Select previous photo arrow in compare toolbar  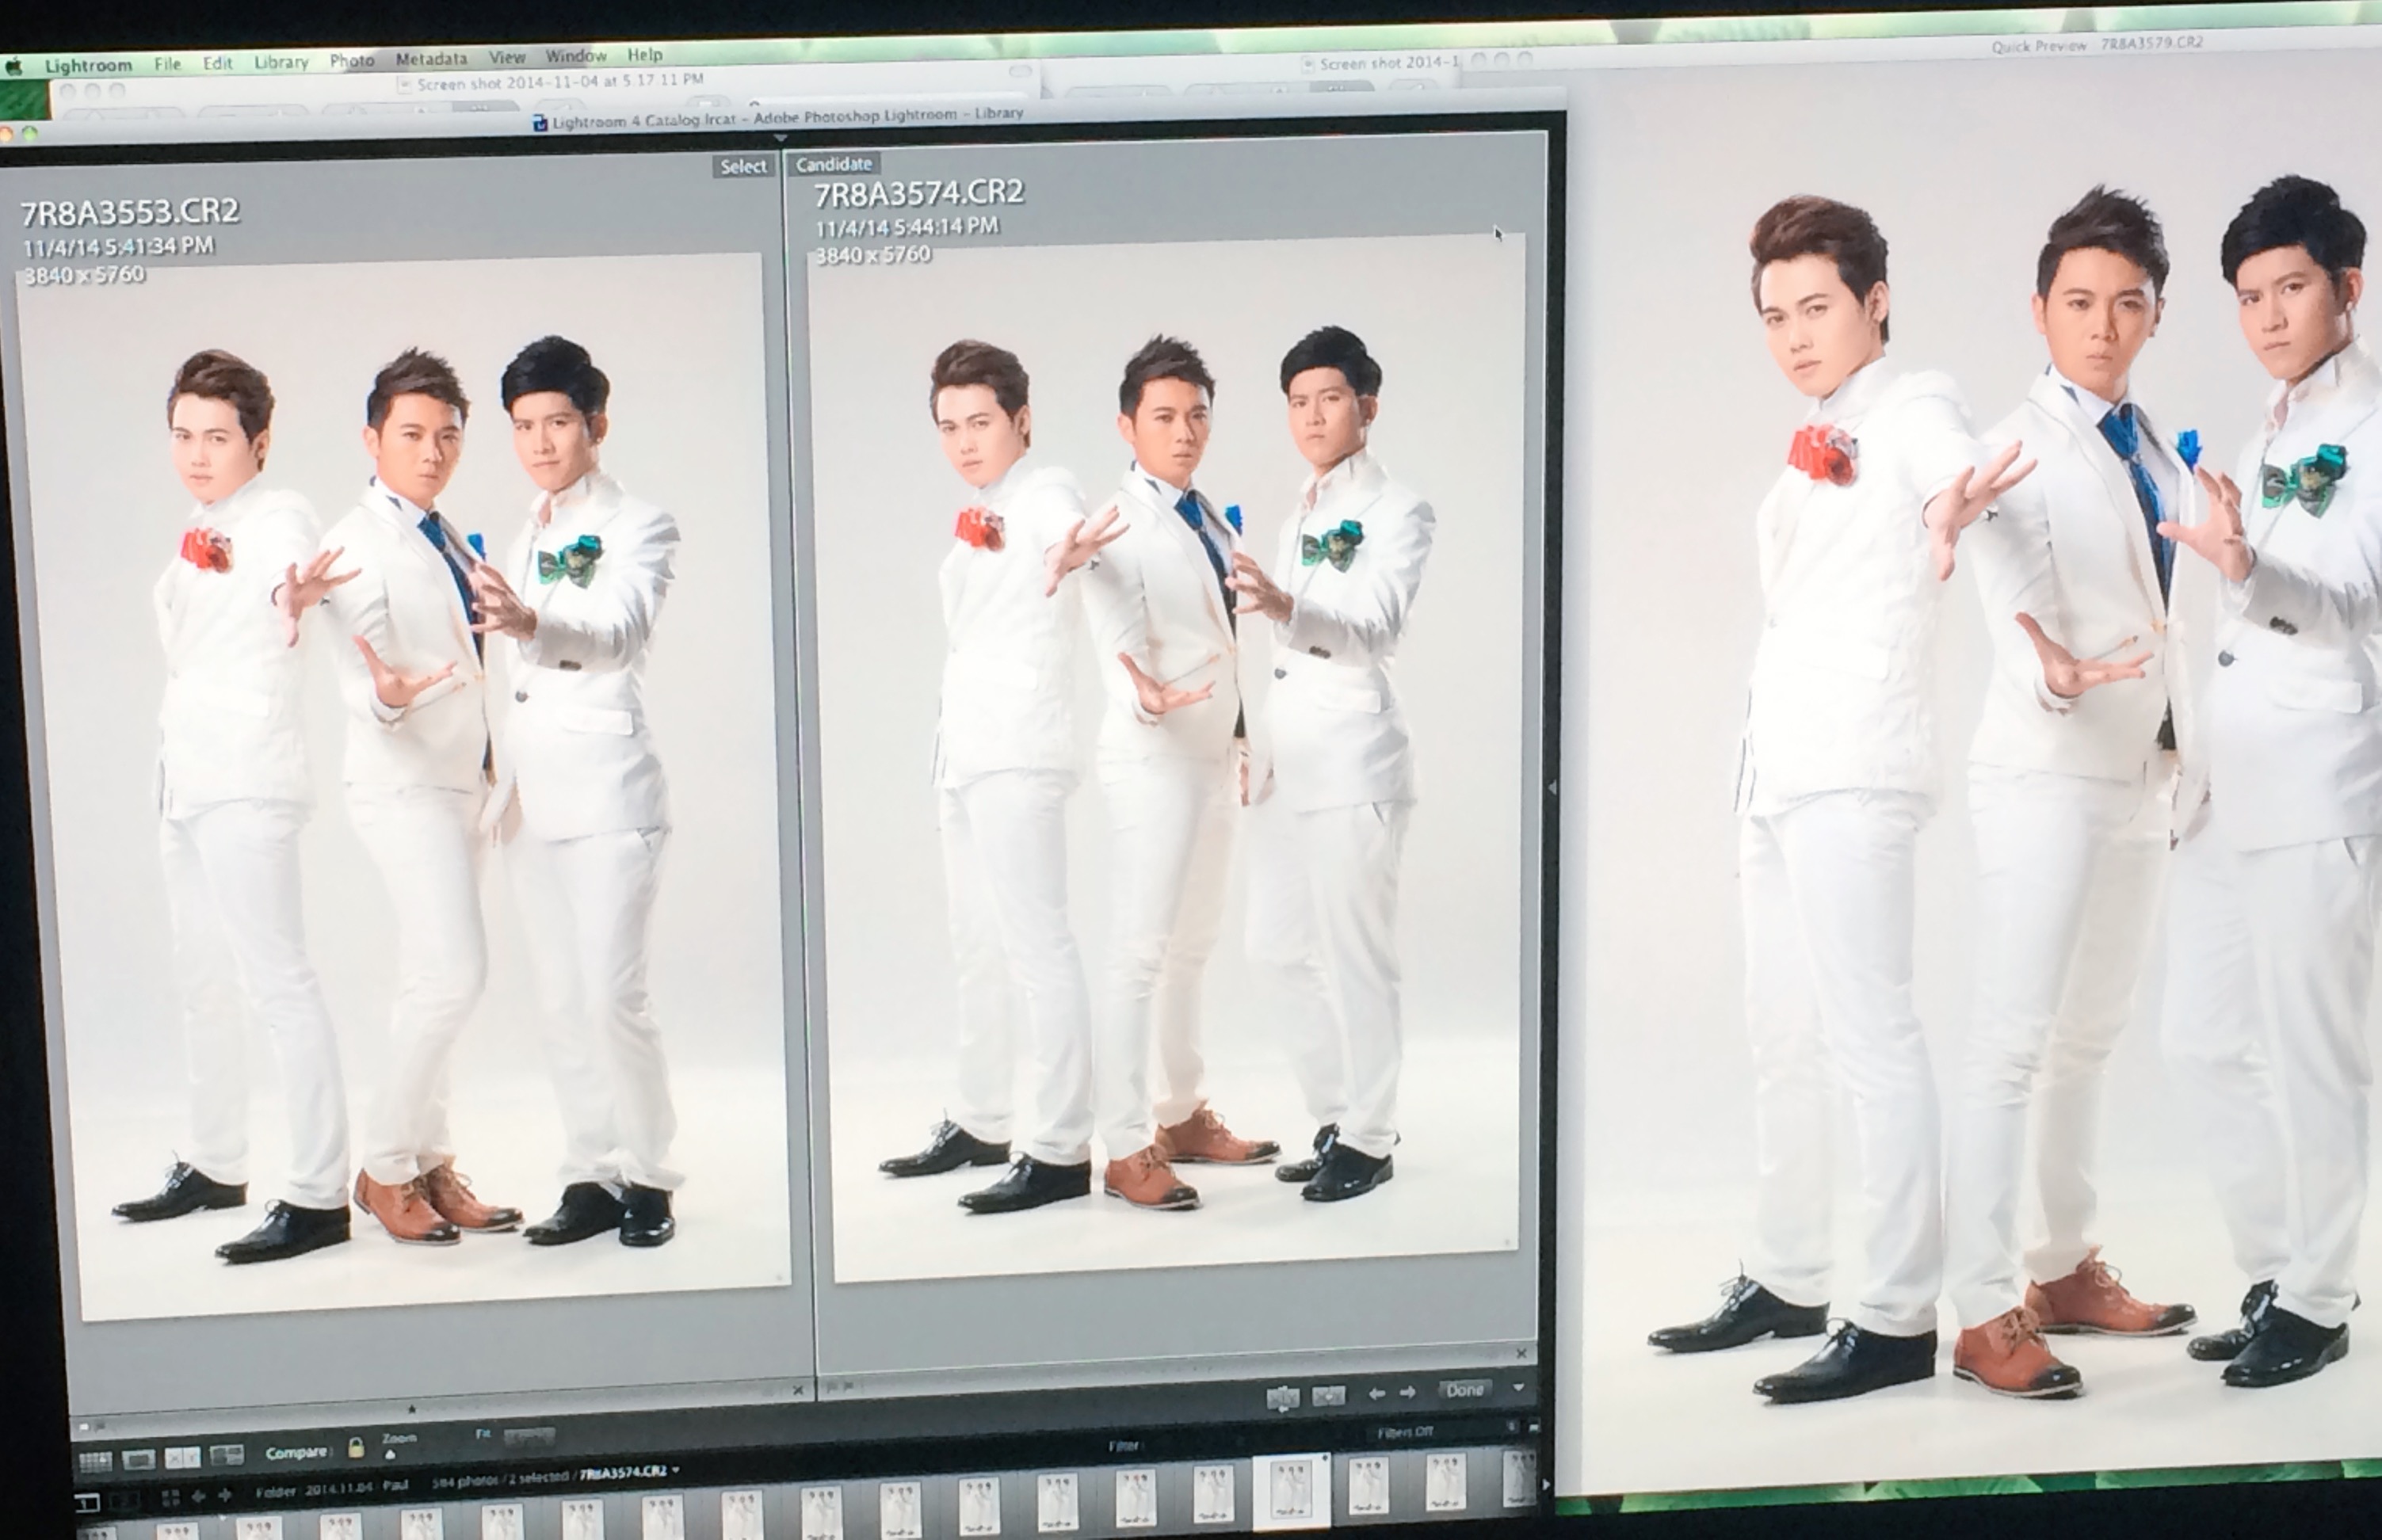click(x=1377, y=1393)
